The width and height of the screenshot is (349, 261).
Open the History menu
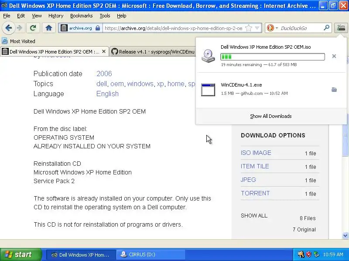[56, 16]
